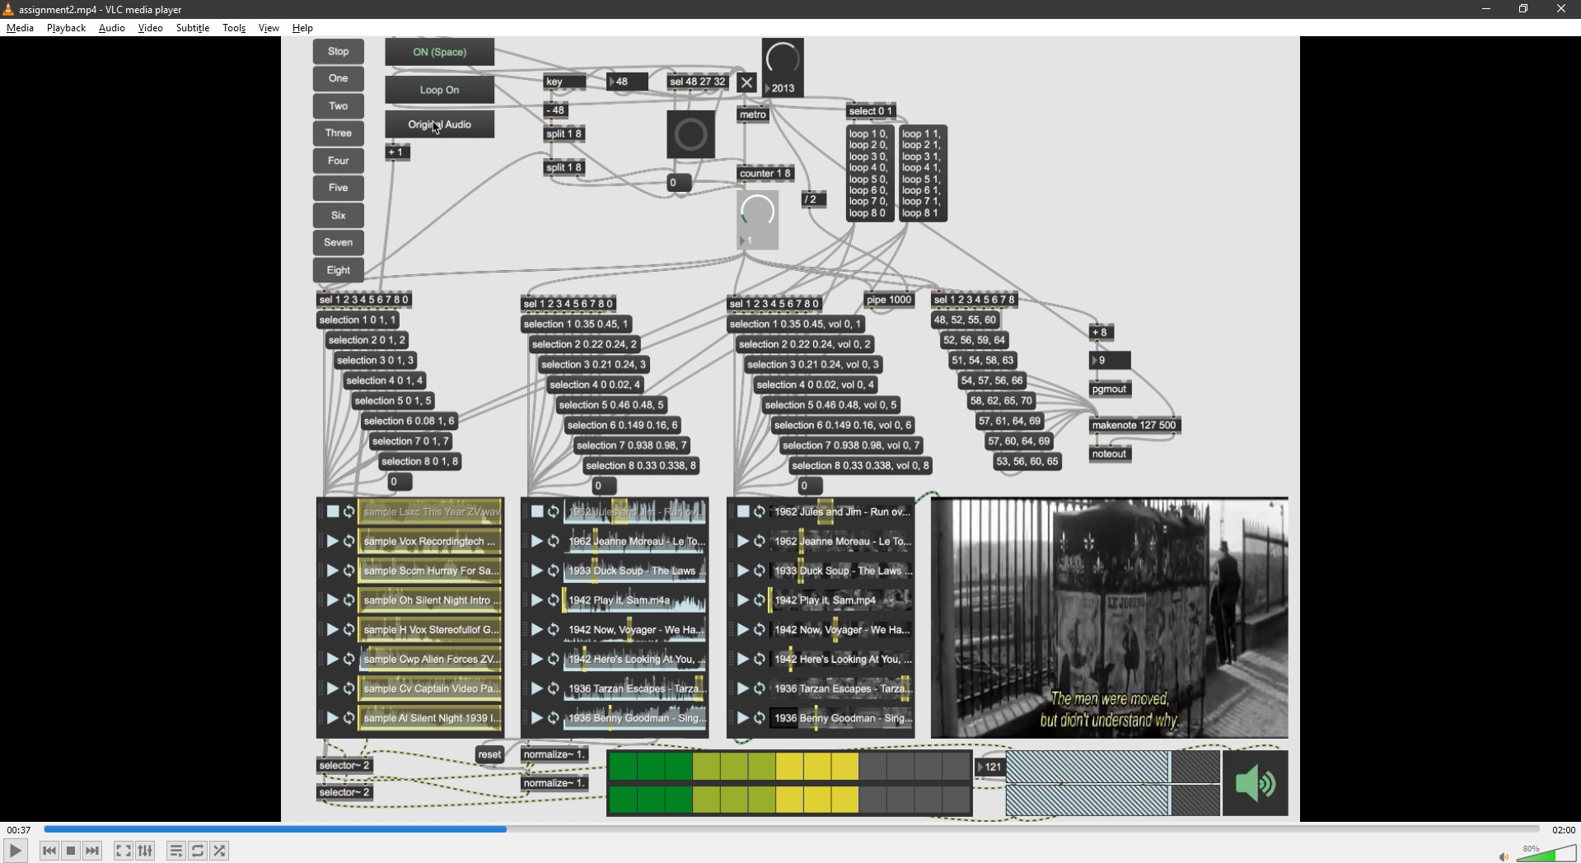This screenshot has height=863, width=1581.
Task: Click the Original Audio button
Action: 439,124
